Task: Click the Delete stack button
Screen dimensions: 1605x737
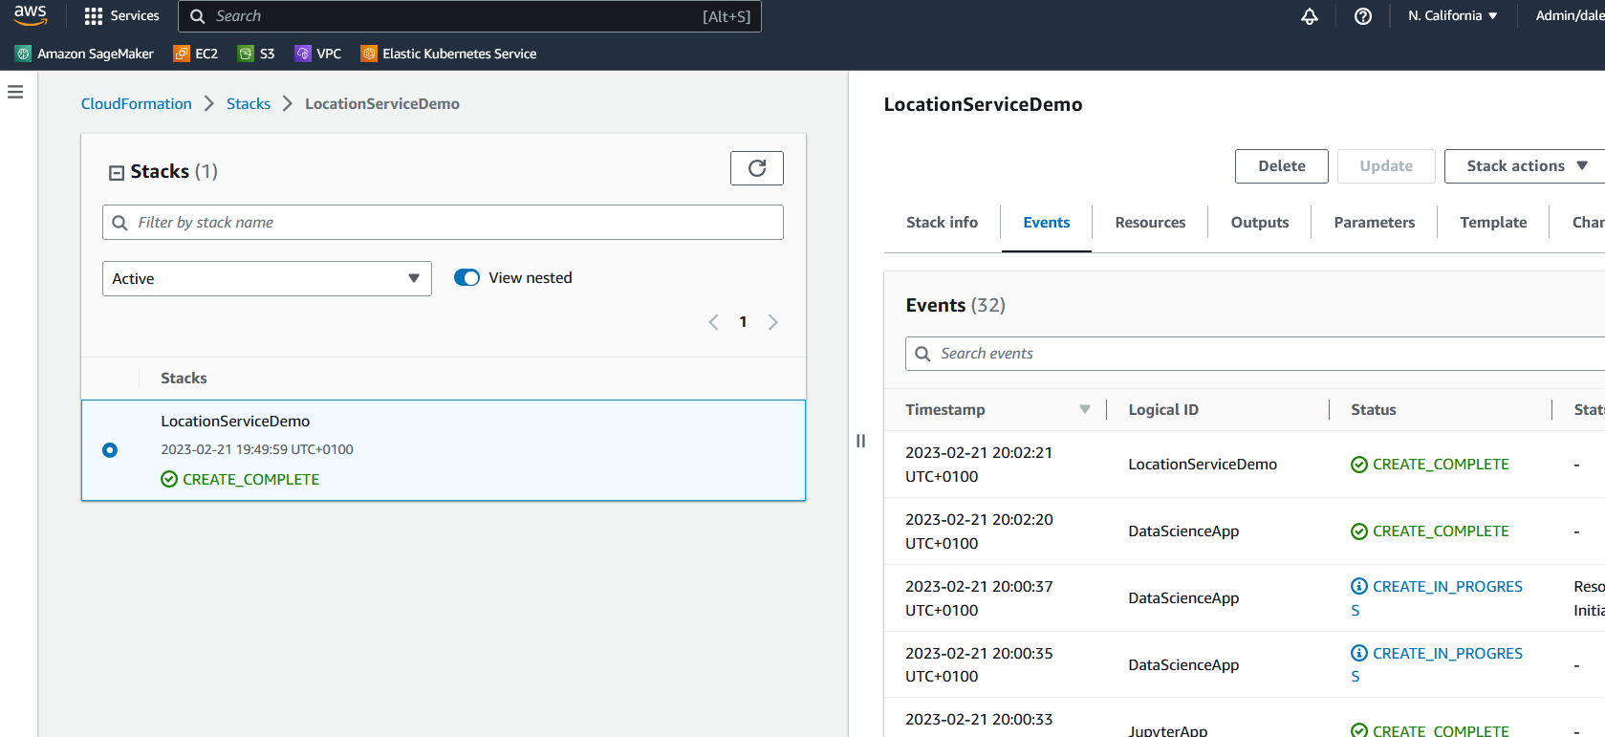Action: point(1282,166)
